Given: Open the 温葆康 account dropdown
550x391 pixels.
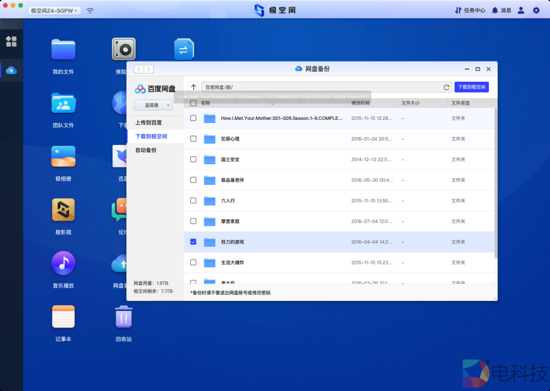Looking at the screenshot, I should (x=153, y=105).
